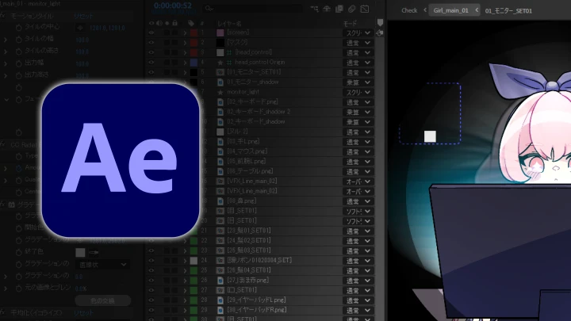
Task: Click the shy layers hide icon
Action: tap(326, 10)
